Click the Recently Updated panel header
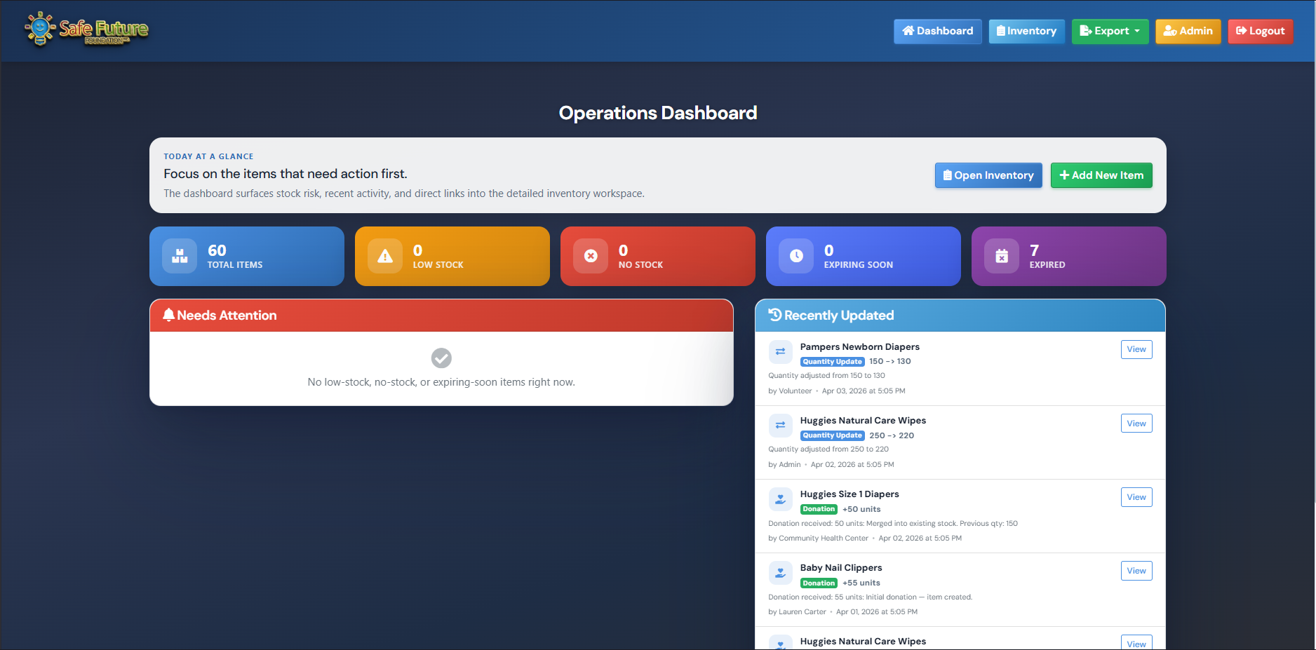The image size is (1316, 650). click(x=960, y=316)
